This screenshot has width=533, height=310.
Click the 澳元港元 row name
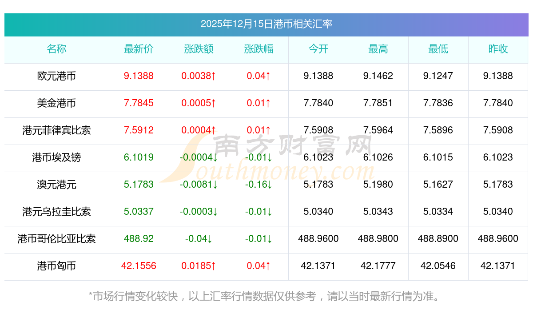coord(56,185)
